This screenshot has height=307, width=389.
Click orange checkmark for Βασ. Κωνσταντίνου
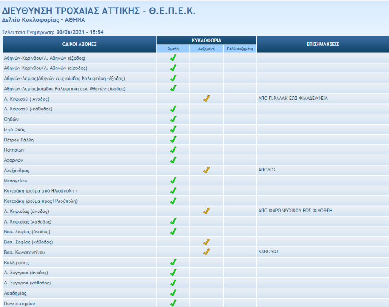coord(206,252)
